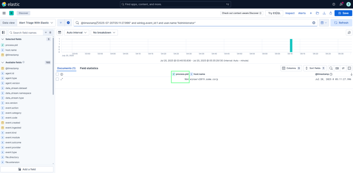Check the first document row checkbox

58,79
